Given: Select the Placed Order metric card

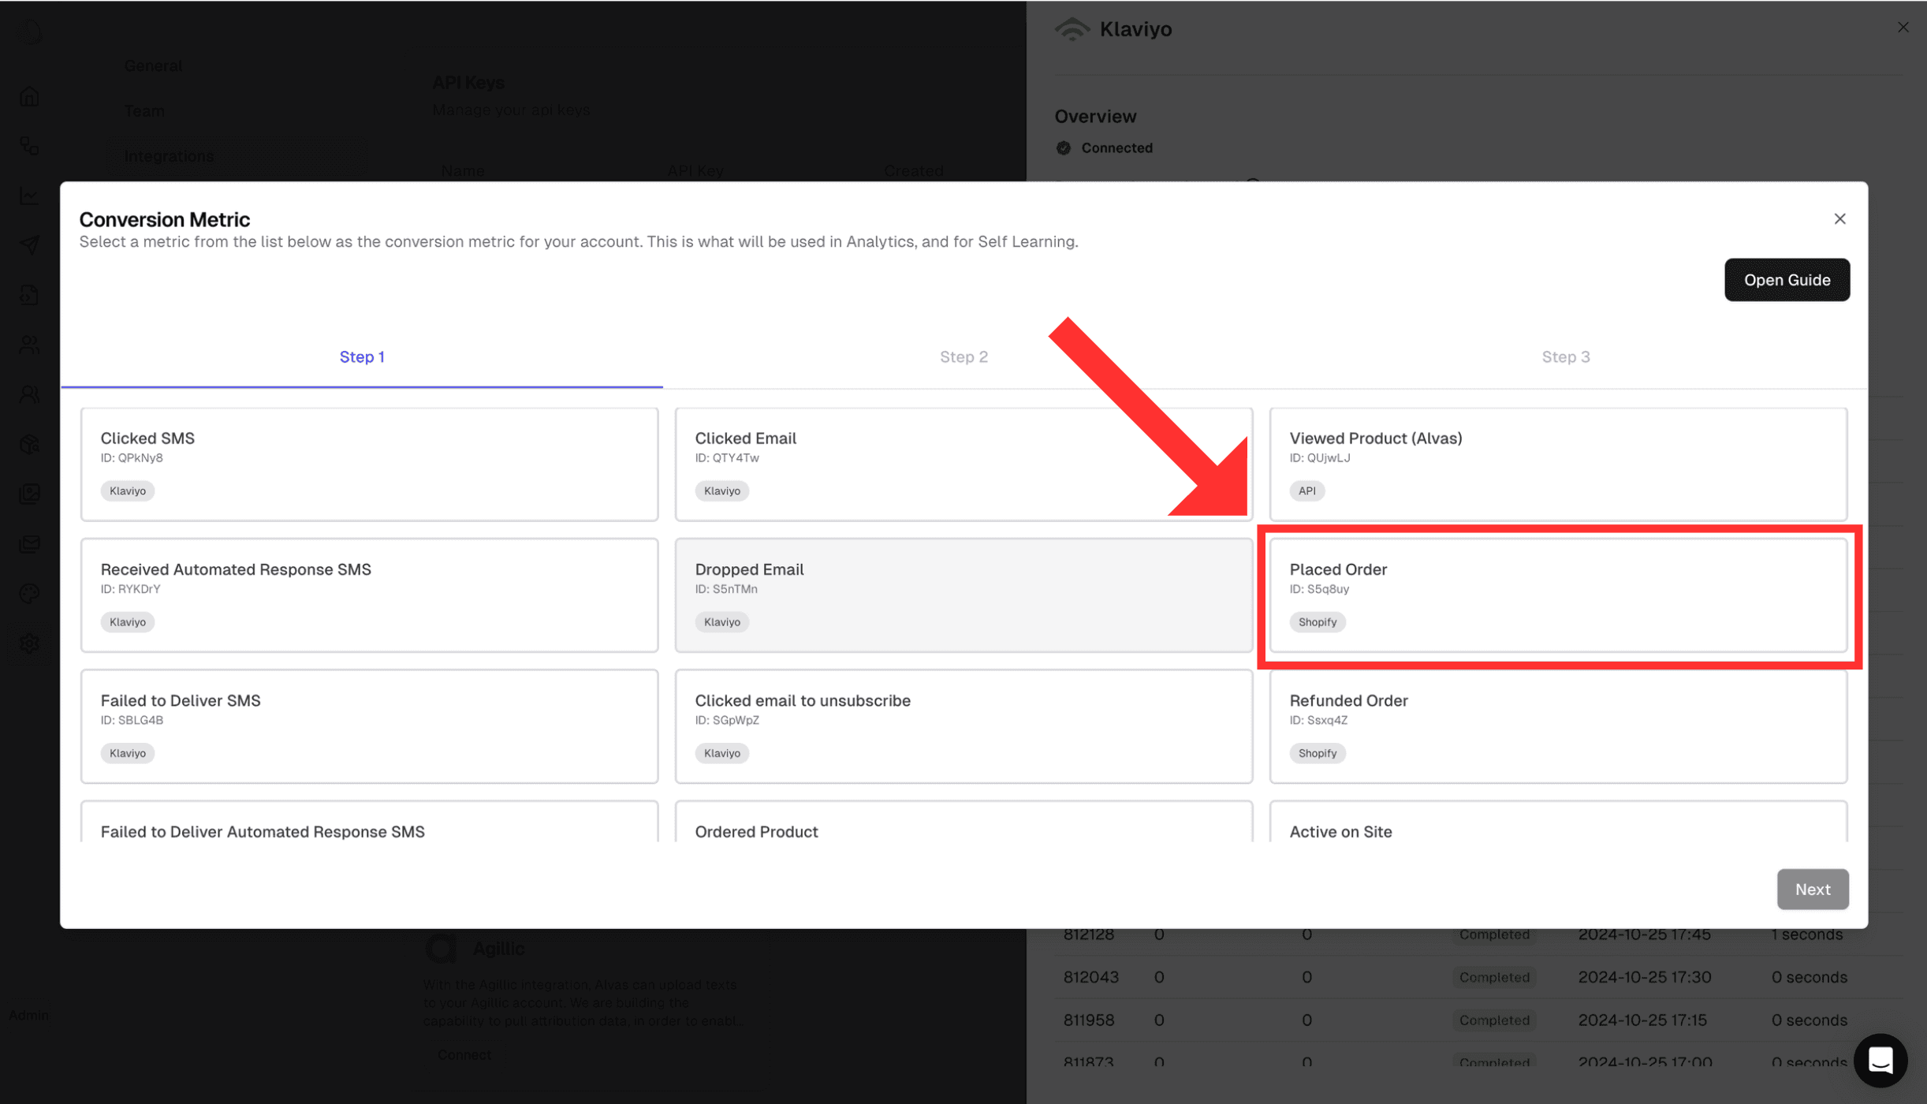Looking at the screenshot, I should tap(1558, 595).
